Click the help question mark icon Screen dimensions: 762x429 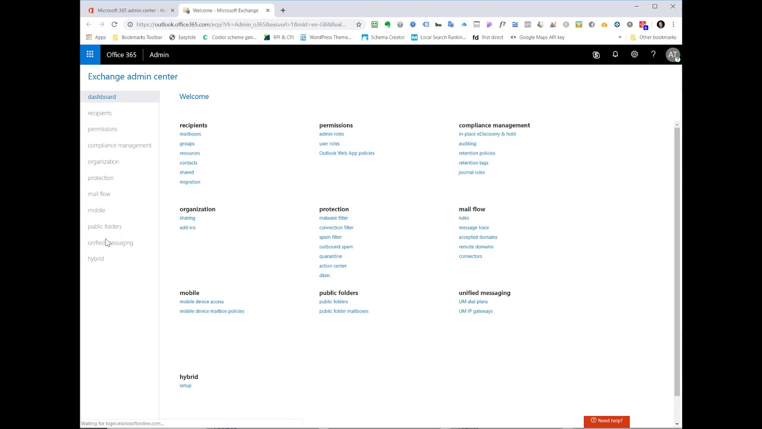pos(653,54)
